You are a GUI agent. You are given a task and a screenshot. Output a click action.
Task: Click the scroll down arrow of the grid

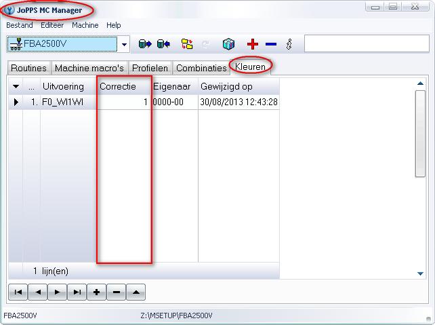coord(420,273)
